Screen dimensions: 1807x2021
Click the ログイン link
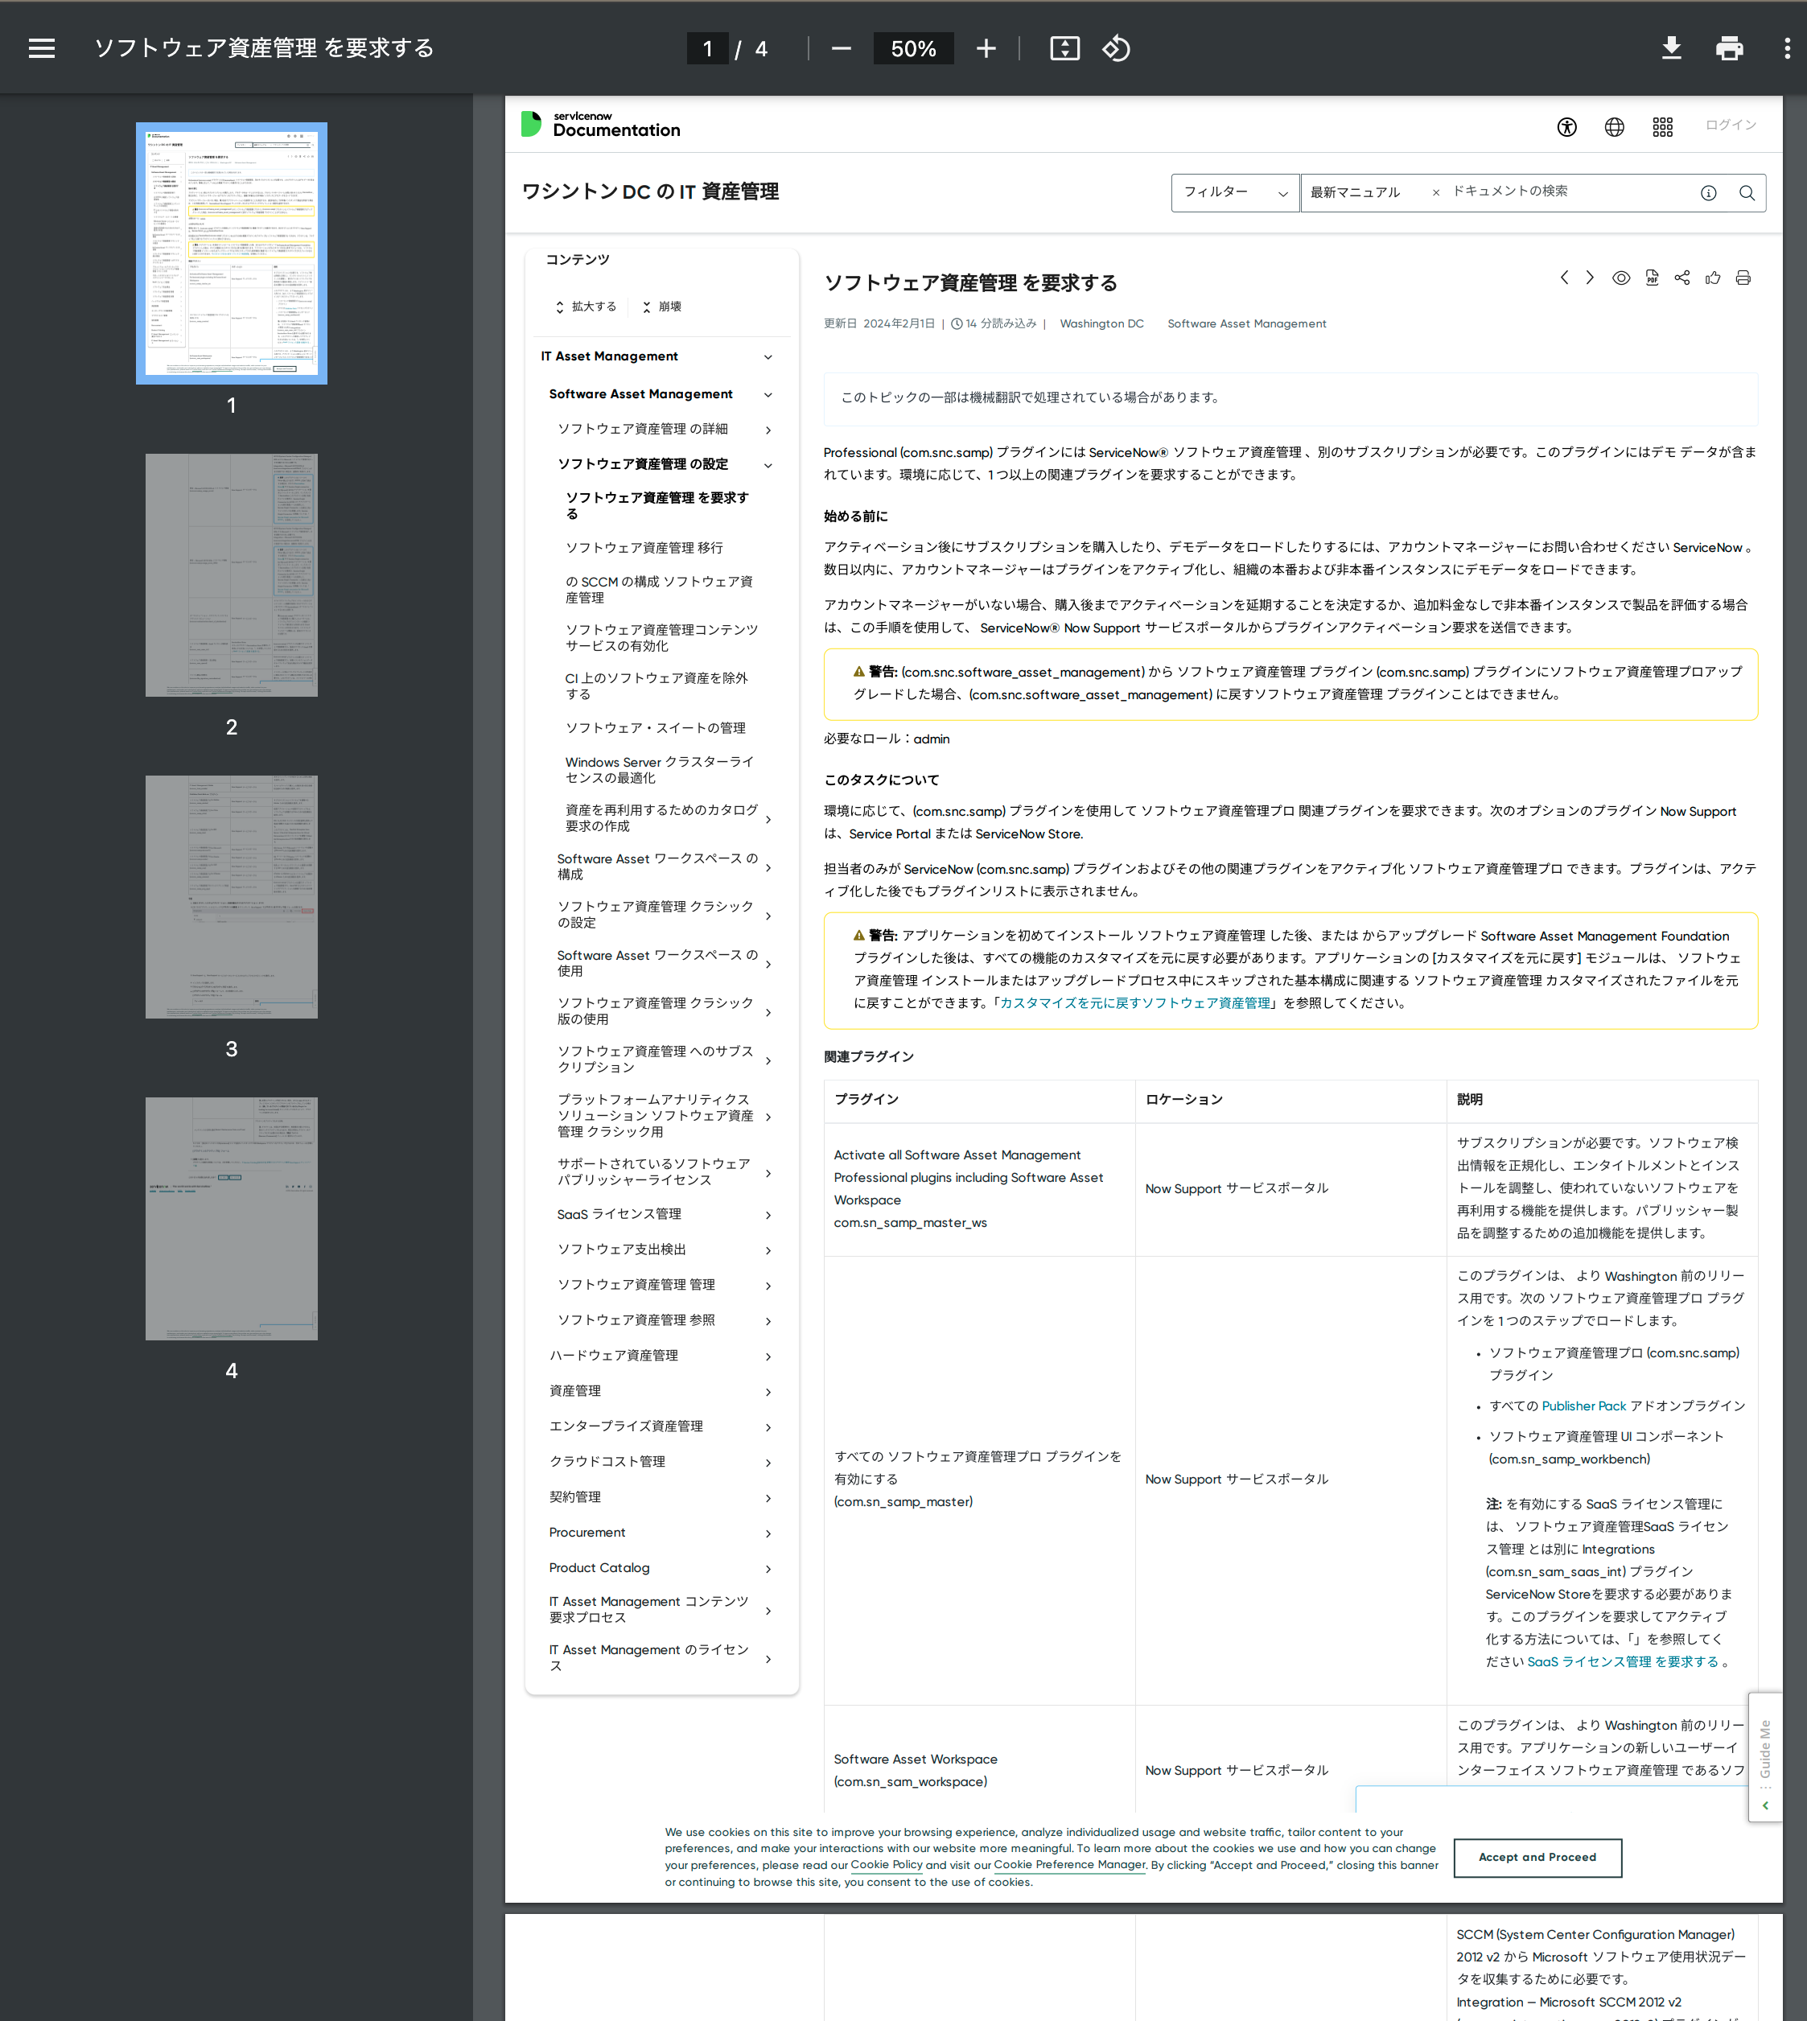tap(1731, 125)
